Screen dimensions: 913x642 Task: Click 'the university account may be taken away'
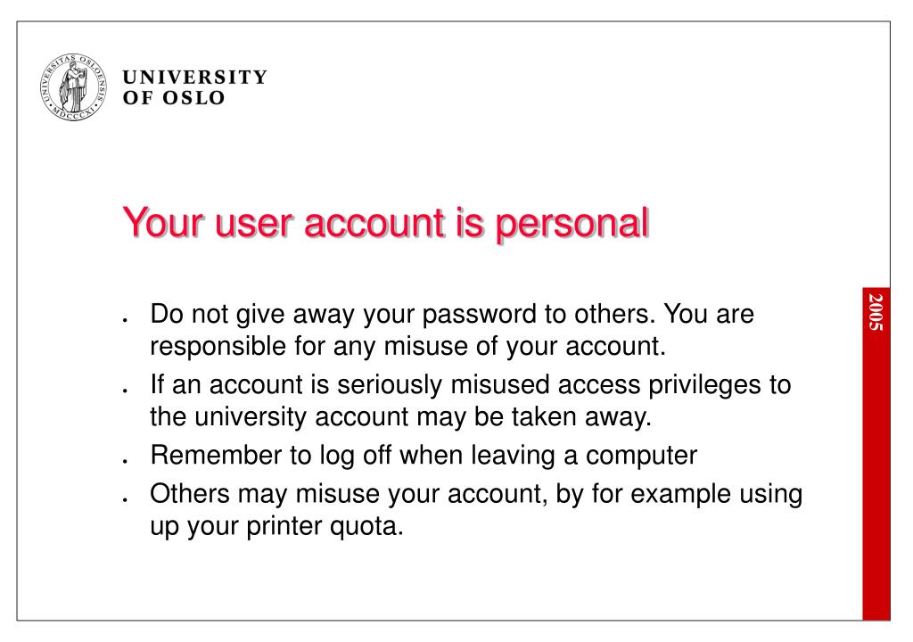400,417
